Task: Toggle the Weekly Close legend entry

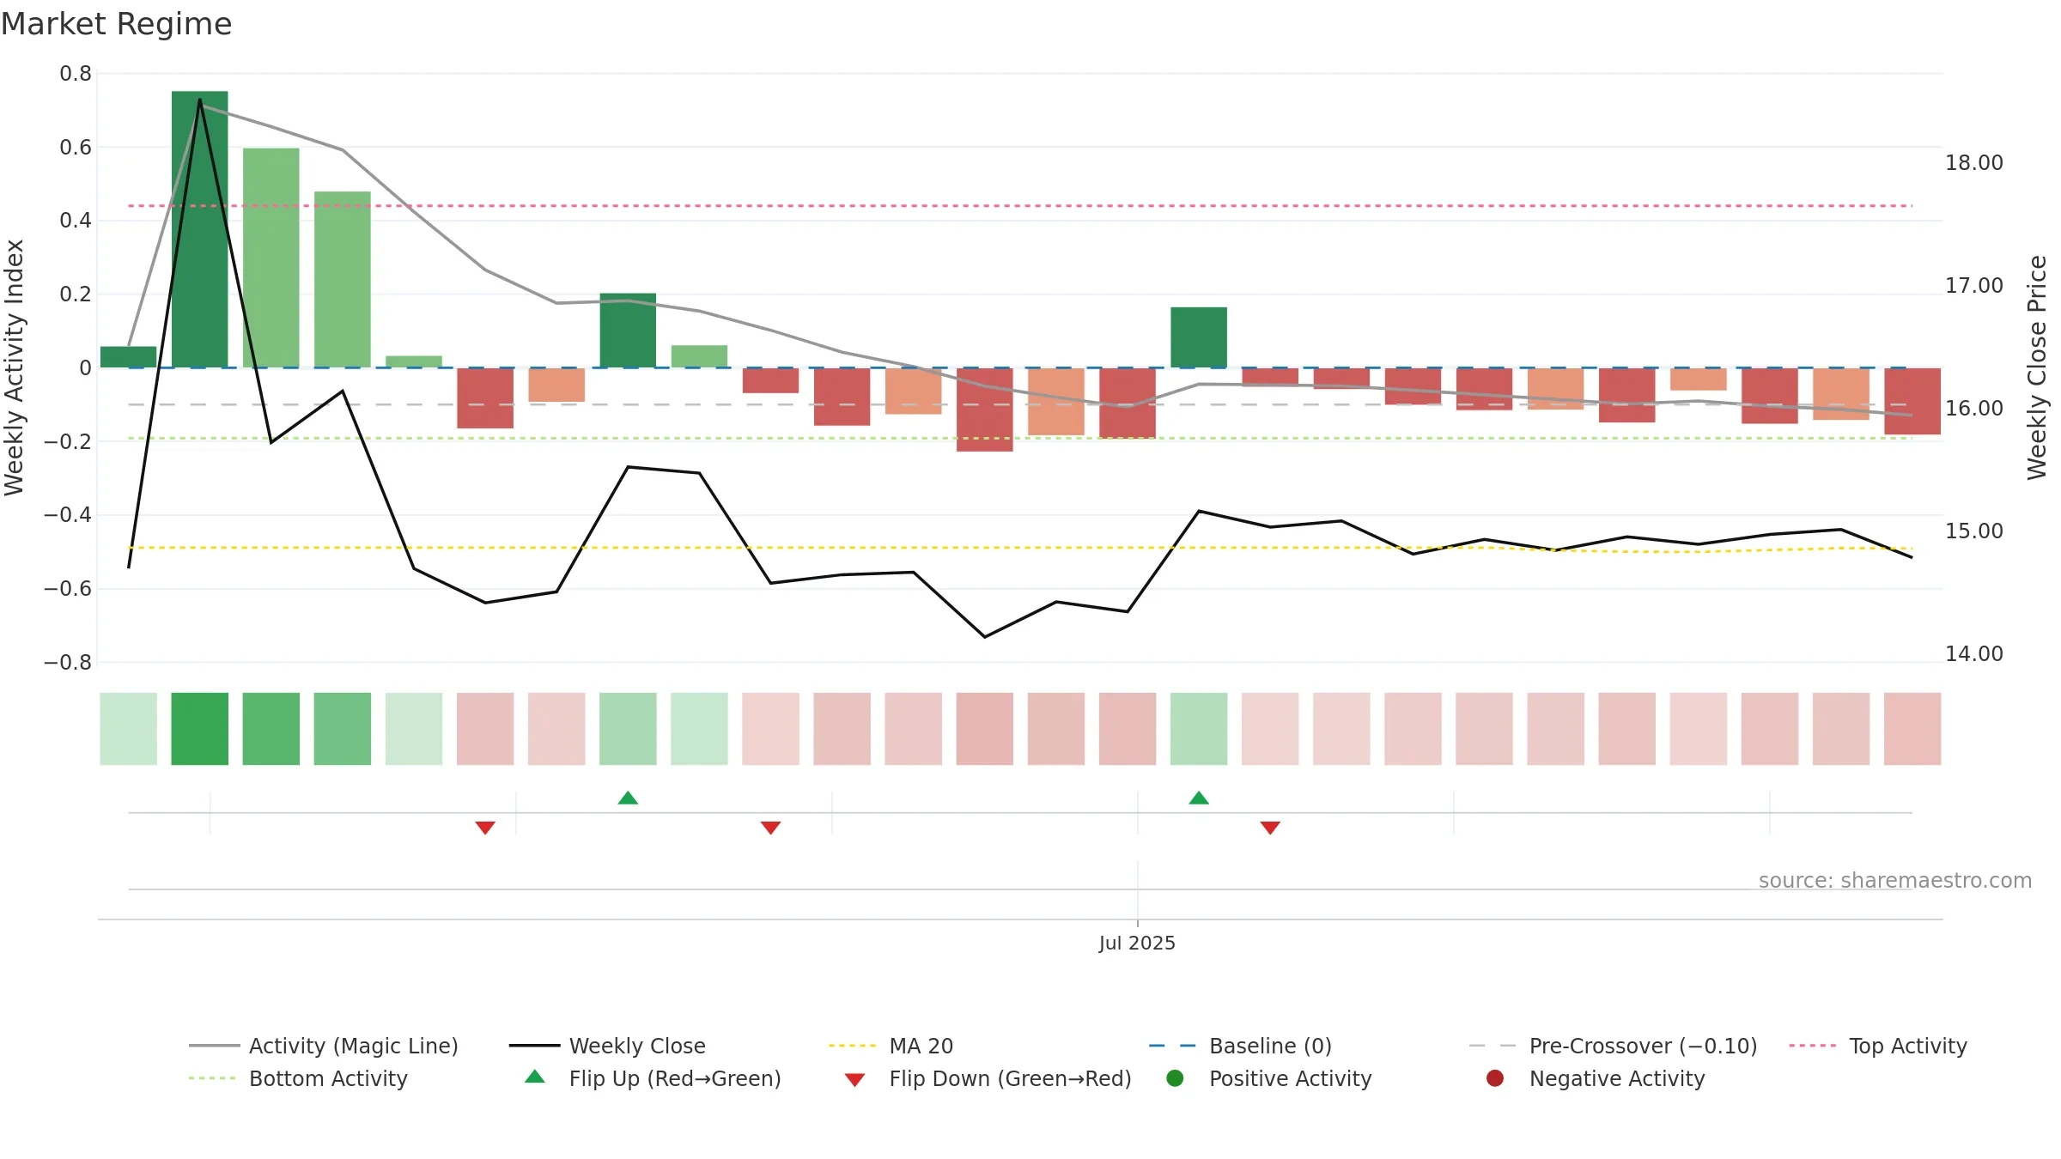Action: coord(607,1046)
